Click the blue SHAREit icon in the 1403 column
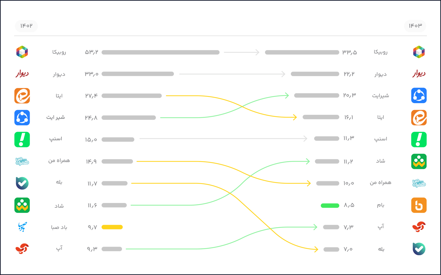Screen dimensions: 441x275 (x=419, y=95)
